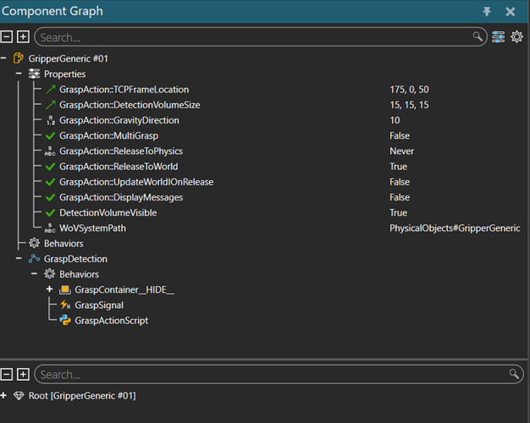The width and height of the screenshot is (530, 423).
Task: Select GraspAction::DisplayMessages property
Action: pos(121,197)
